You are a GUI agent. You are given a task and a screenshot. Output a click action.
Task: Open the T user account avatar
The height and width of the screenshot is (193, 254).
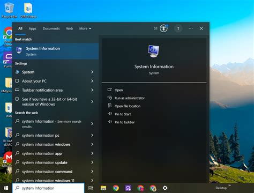[x=178, y=28]
